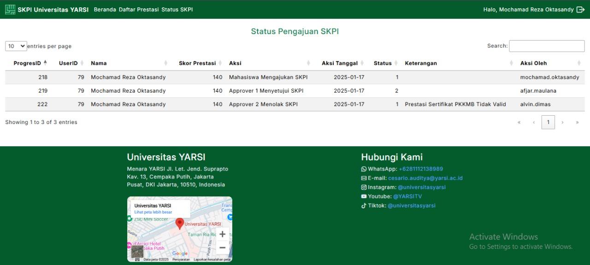Sort table by Aksi Oleh column

pos(551,63)
